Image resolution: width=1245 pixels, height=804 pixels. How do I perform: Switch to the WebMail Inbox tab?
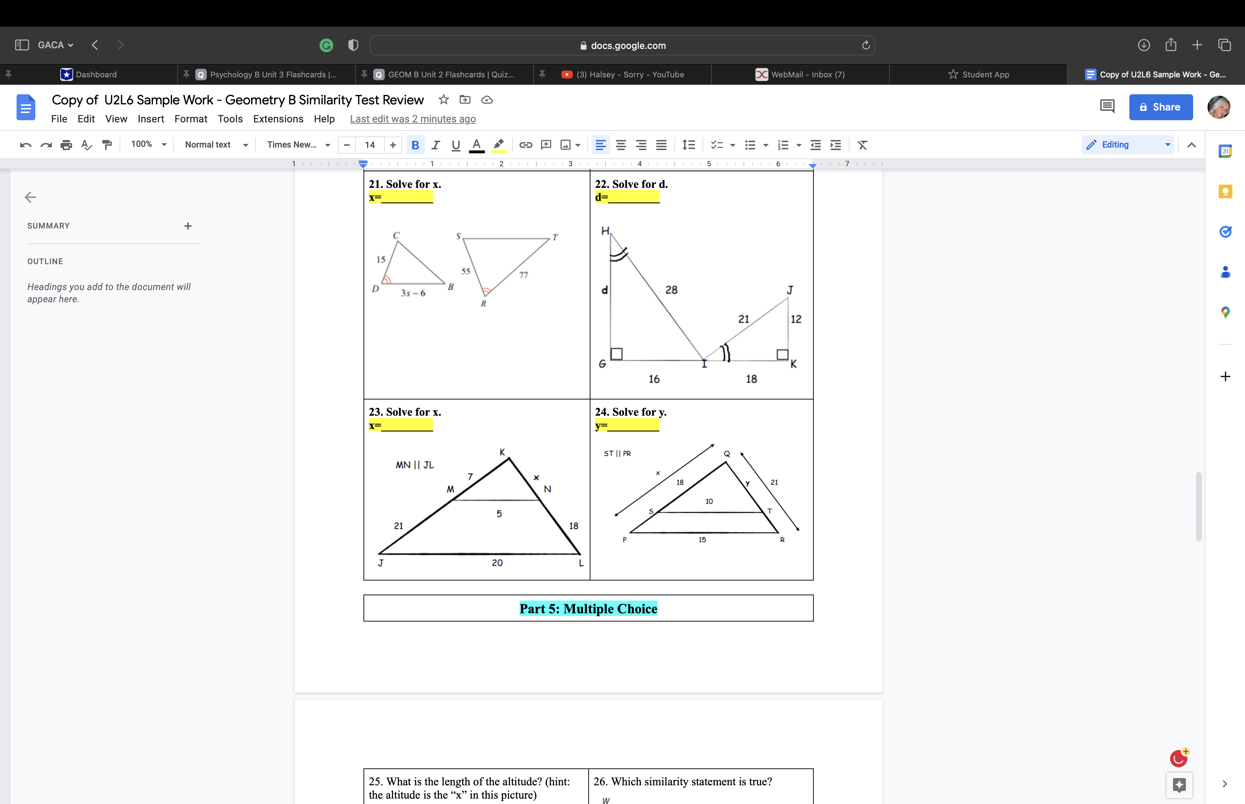click(x=800, y=74)
